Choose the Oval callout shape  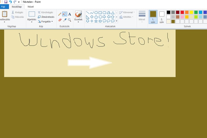[109, 21]
